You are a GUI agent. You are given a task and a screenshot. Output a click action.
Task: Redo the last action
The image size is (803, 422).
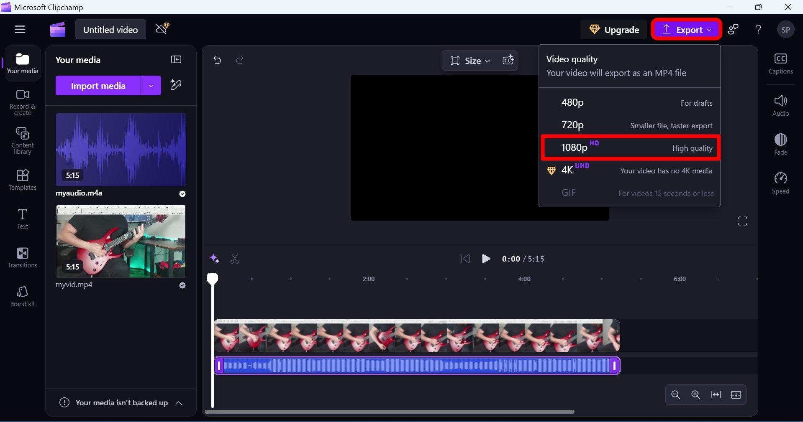click(x=240, y=60)
